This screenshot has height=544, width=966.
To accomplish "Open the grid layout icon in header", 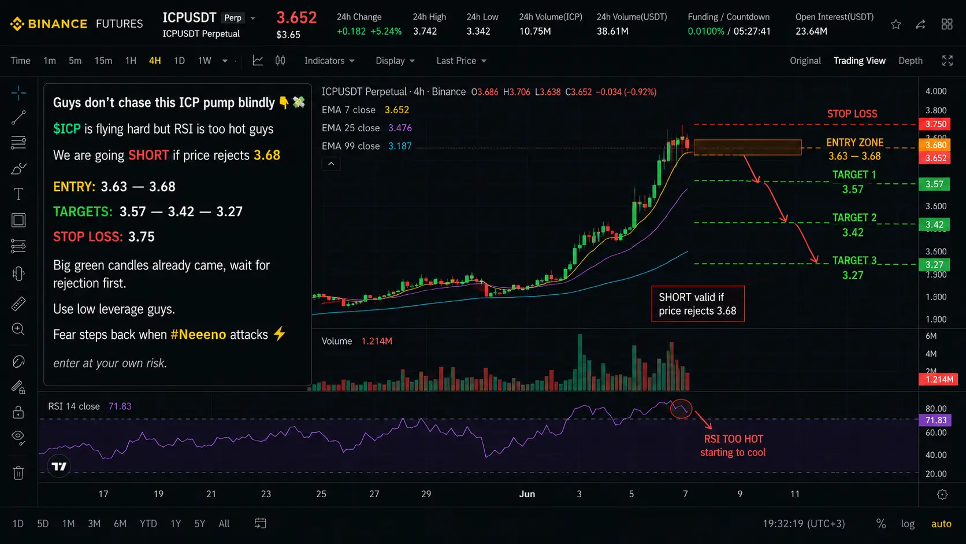I will (x=947, y=24).
